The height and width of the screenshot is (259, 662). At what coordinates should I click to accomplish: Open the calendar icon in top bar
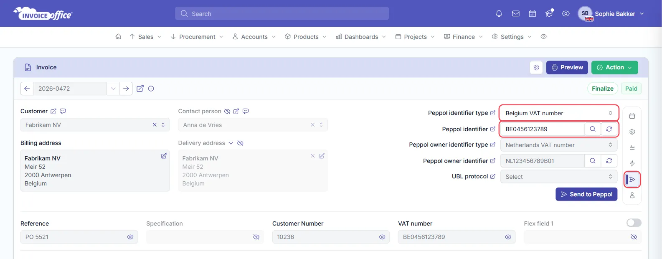[x=533, y=14]
